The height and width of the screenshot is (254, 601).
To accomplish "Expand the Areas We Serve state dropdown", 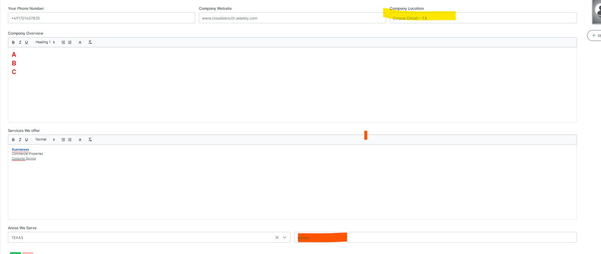I will point(285,237).
